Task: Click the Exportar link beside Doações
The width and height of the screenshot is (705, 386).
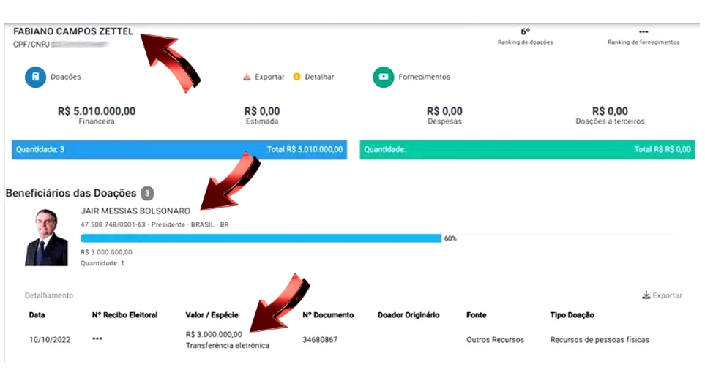Action: [x=269, y=77]
